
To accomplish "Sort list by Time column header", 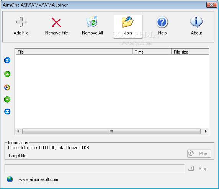I will click(152, 52).
